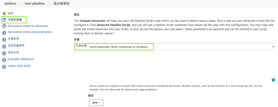Open Declarative Directive Generator sidebar link

tap(28, 26)
